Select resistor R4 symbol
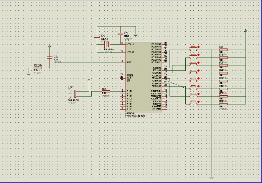This screenshot has height=183, width=262. point(223,73)
